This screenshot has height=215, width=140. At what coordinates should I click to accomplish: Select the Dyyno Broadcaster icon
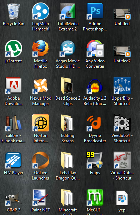click(95, 123)
